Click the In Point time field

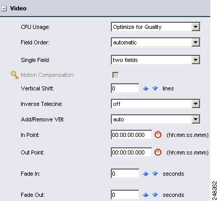[131, 135]
